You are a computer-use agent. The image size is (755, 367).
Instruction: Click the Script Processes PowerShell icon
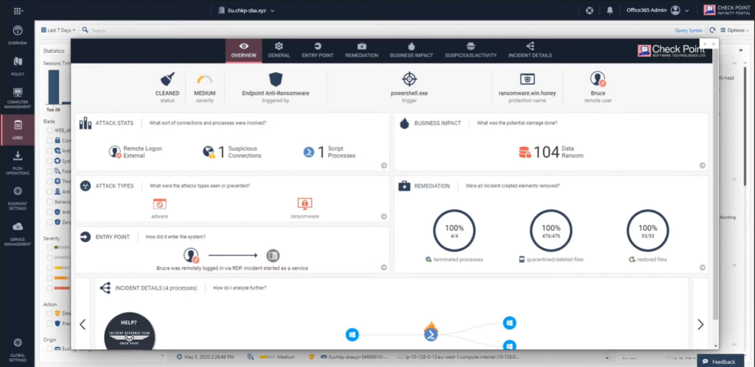click(x=309, y=152)
